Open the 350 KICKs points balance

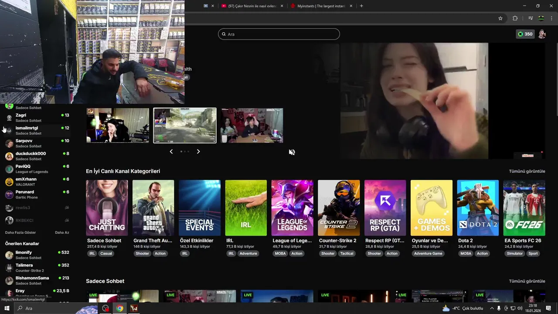coord(525,34)
